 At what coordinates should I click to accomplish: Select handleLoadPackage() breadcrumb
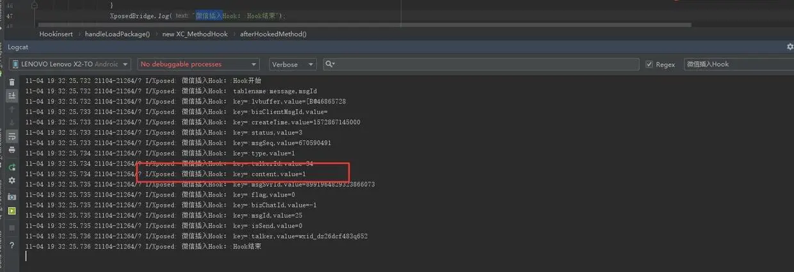point(117,34)
